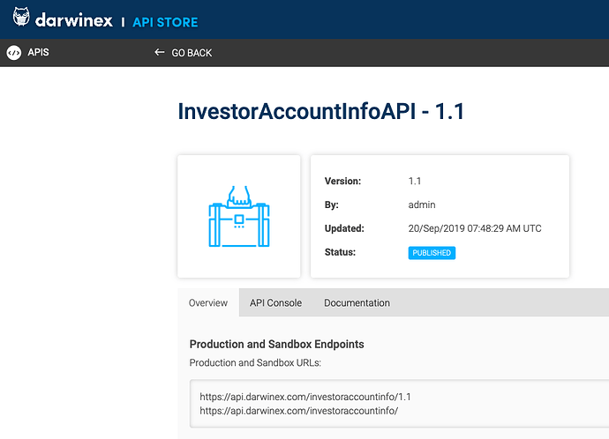This screenshot has width=609, height=439.
Task: Click the darwinex brand name text
Action: point(74,20)
